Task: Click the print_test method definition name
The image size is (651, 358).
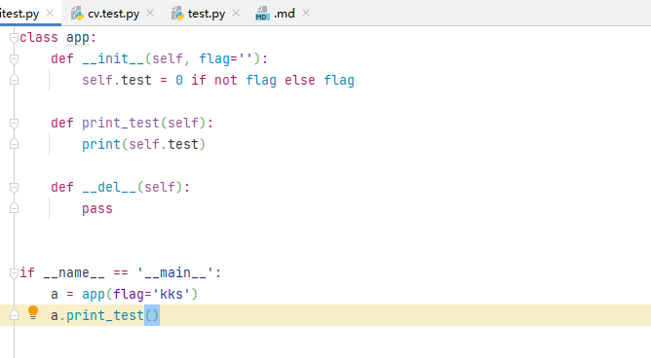Action: (x=121, y=123)
